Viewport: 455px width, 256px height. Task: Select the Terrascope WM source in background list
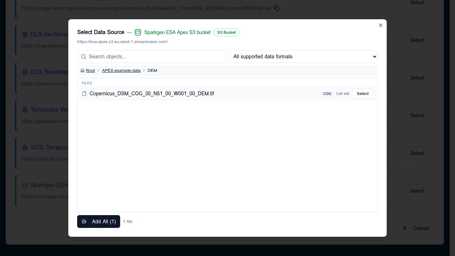pyautogui.click(x=417, y=116)
